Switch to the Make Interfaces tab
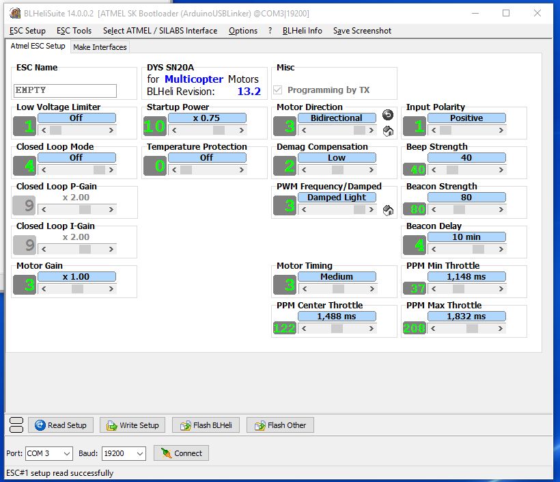560x482 pixels. pyautogui.click(x=100, y=47)
